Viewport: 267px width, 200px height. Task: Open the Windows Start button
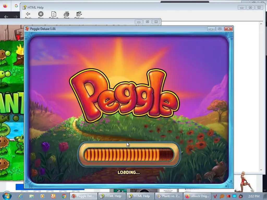point(7,196)
